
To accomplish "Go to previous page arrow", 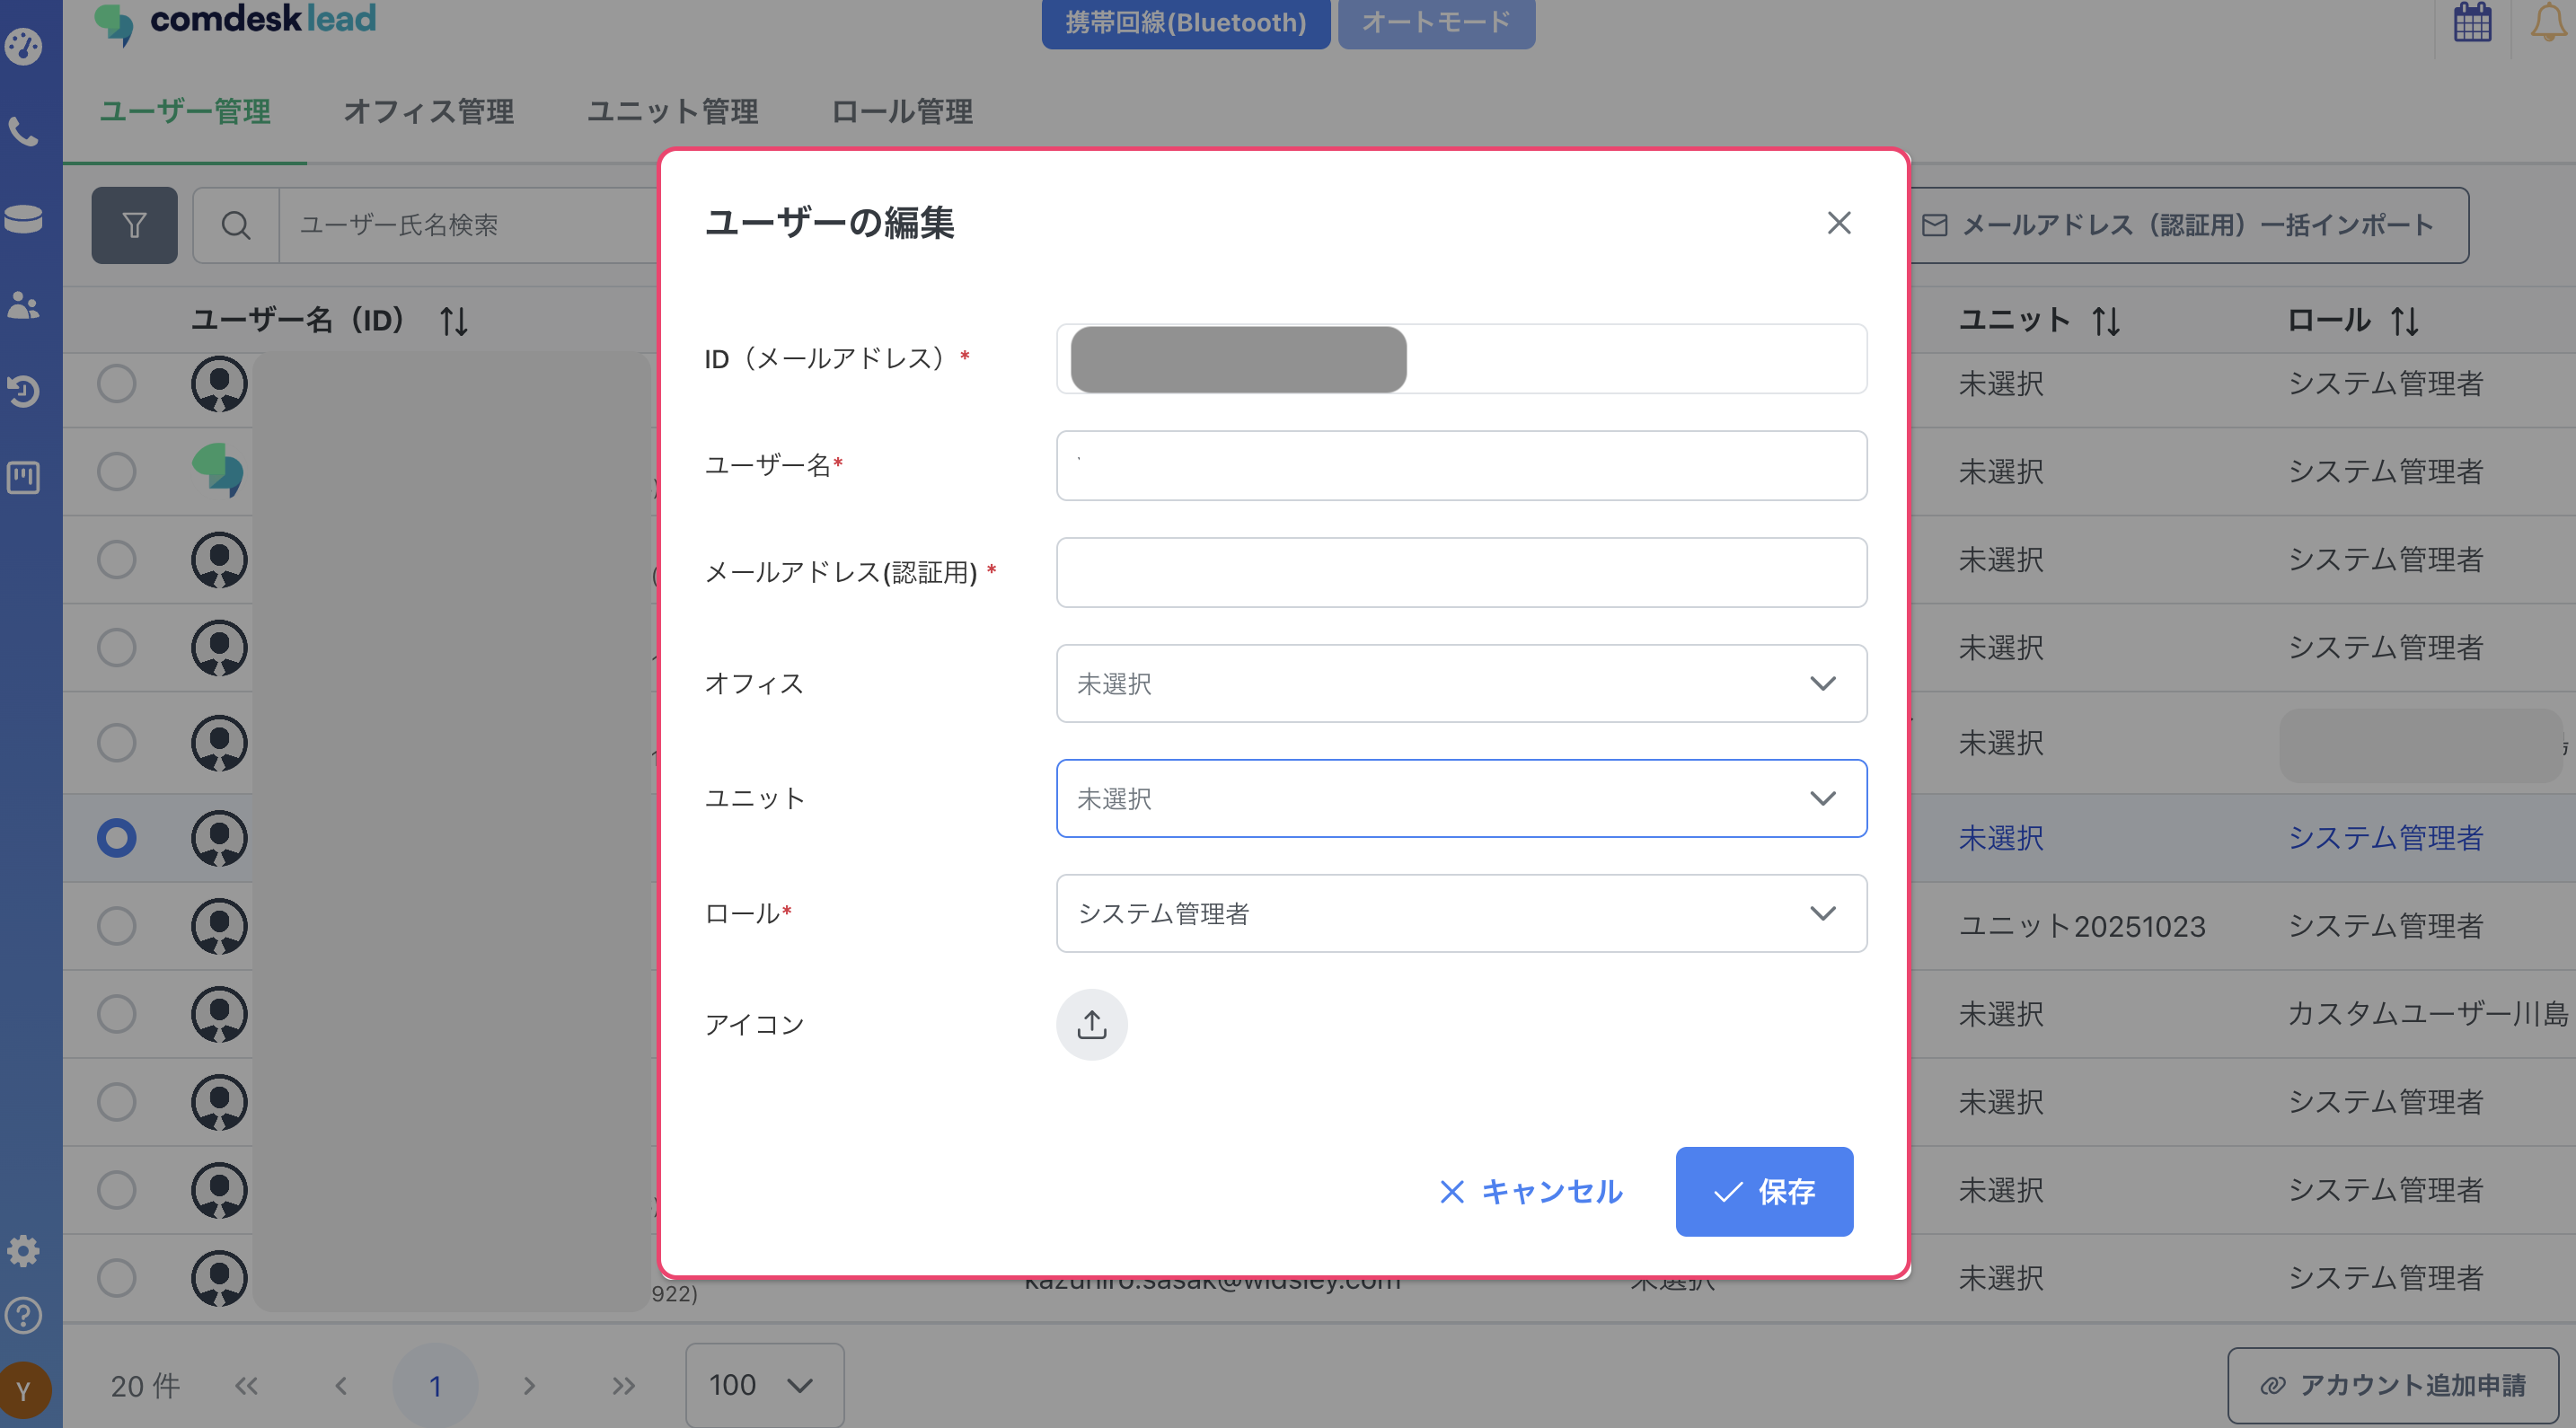I will point(341,1385).
